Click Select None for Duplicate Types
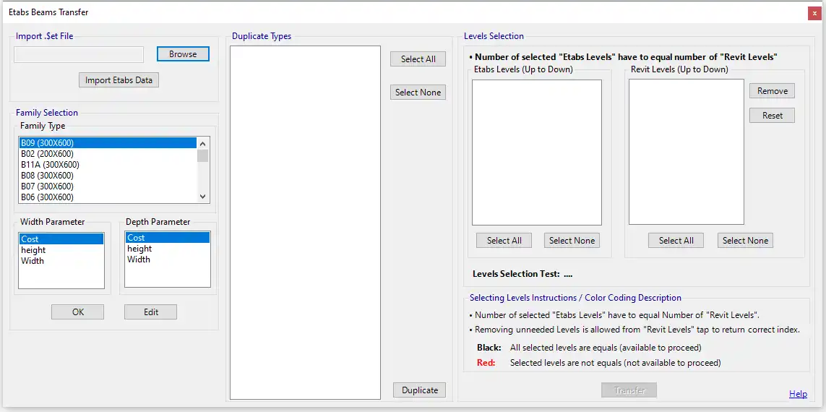Screen dimensions: 826x412 [x=418, y=93]
